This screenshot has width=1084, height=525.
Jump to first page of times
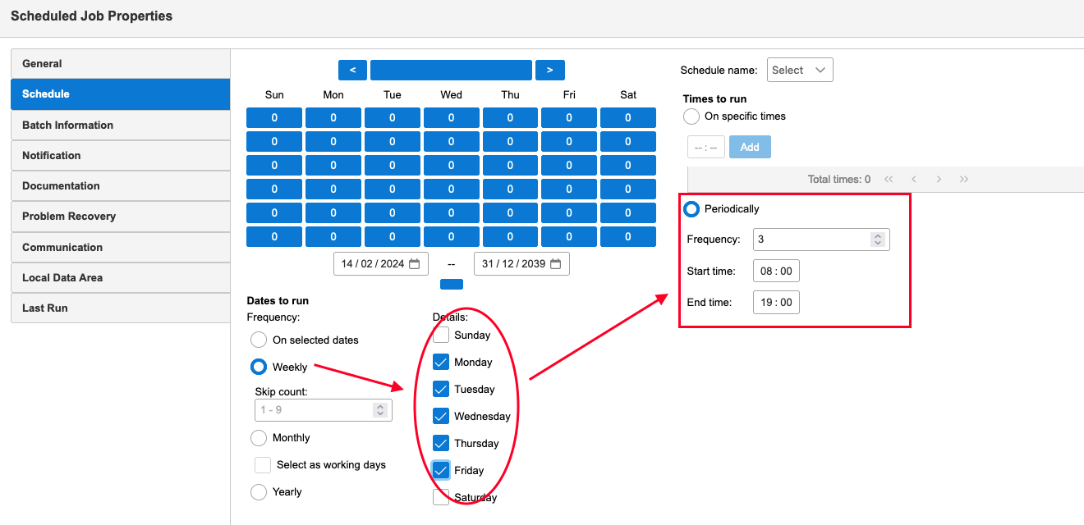pyautogui.click(x=889, y=179)
